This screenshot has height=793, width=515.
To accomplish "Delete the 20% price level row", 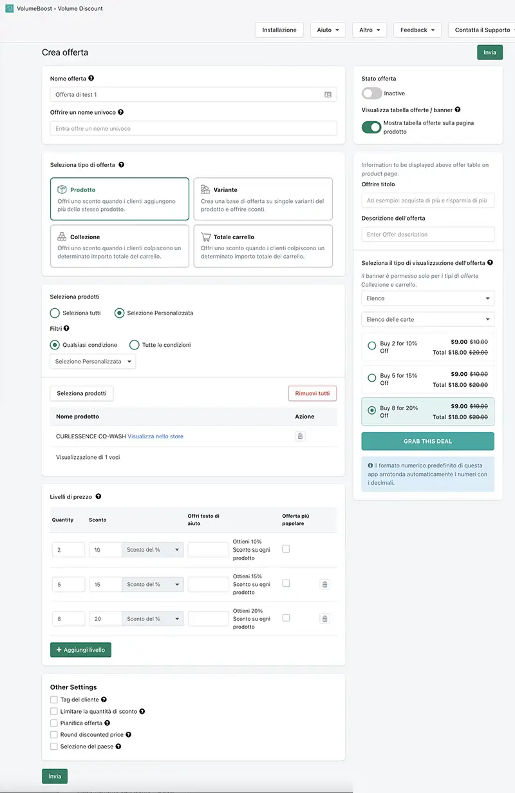I will [x=324, y=618].
